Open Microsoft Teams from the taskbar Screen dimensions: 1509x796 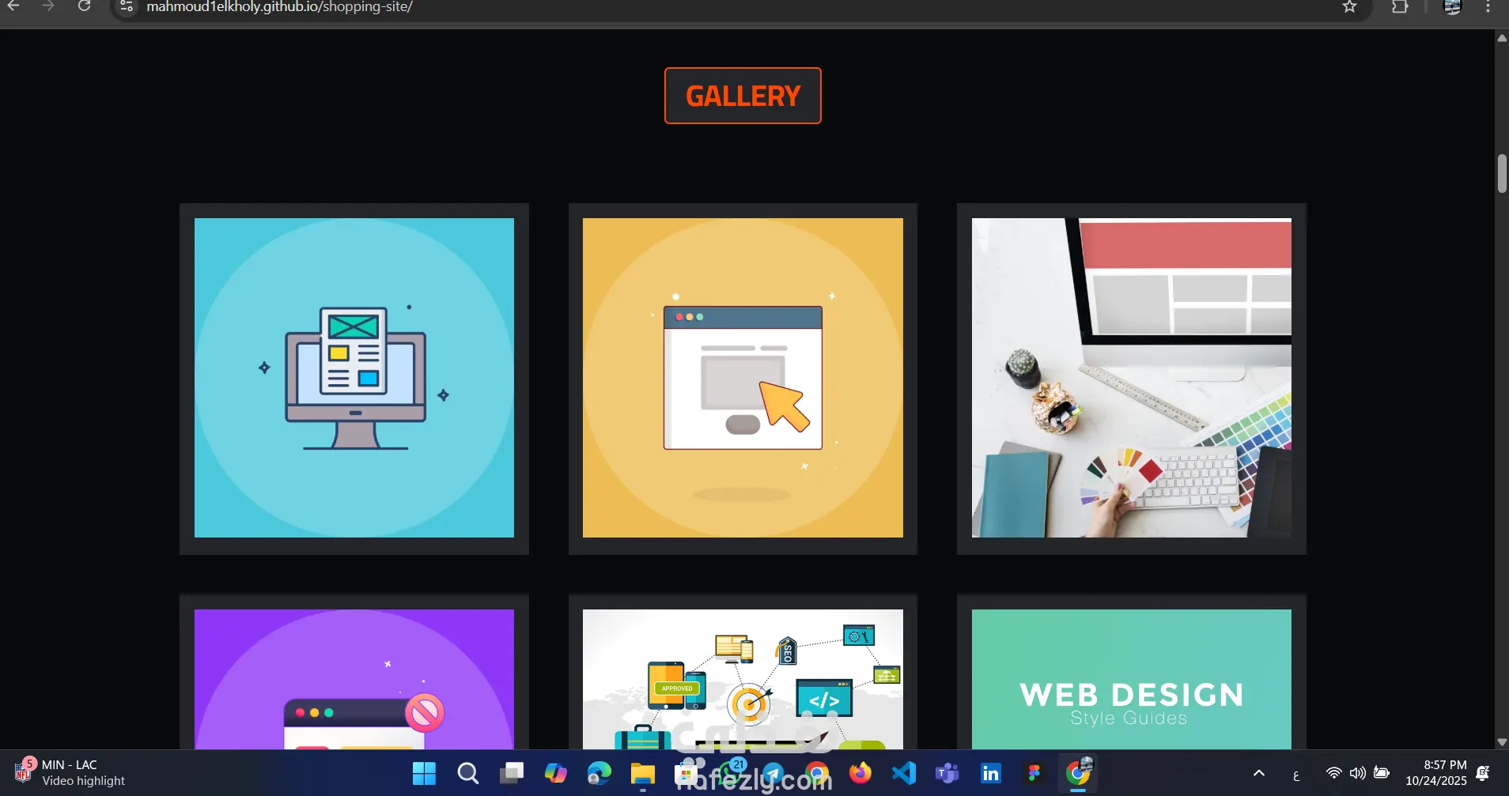click(947, 773)
